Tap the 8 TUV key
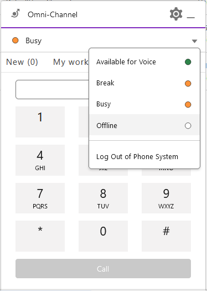This screenshot has height=291, width=207. click(103, 198)
